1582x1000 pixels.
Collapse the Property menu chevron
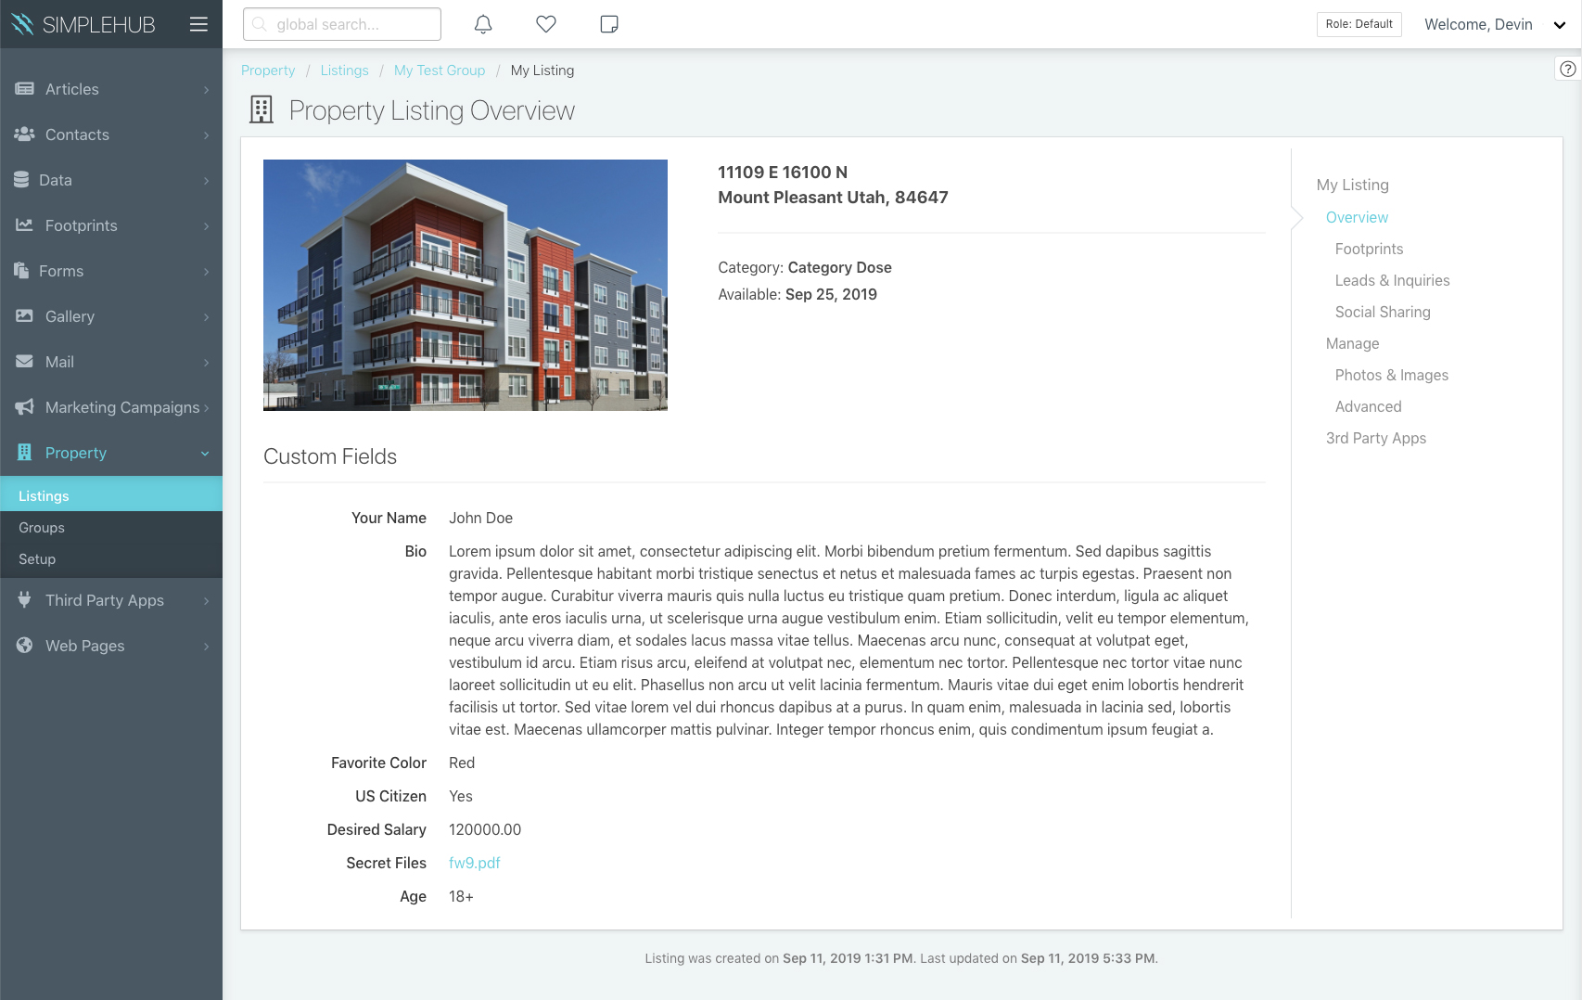[x=205, y=454]
